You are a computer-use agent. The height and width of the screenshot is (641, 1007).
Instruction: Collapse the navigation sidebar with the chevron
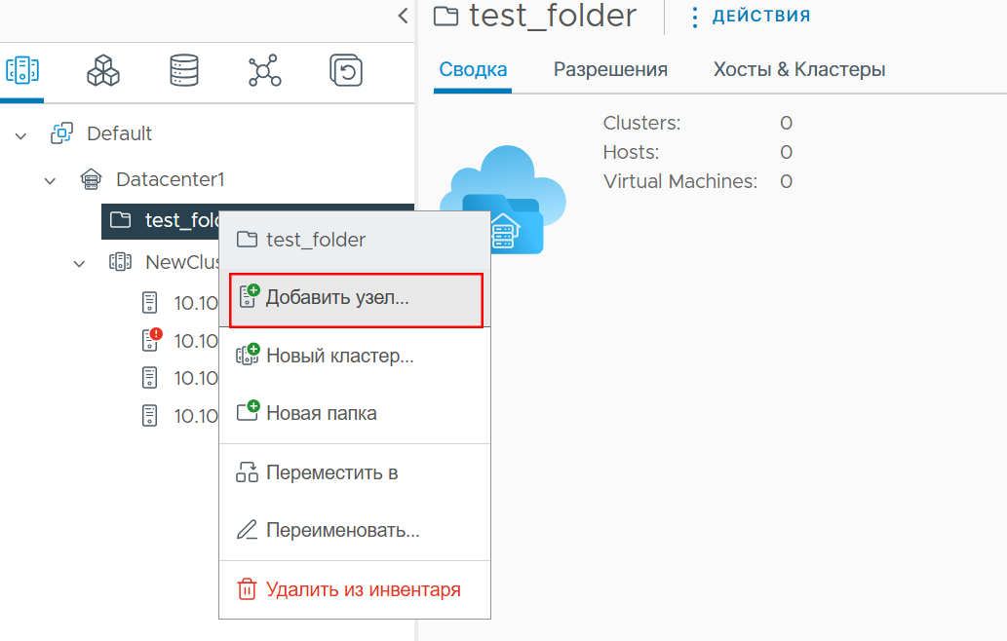403,16
